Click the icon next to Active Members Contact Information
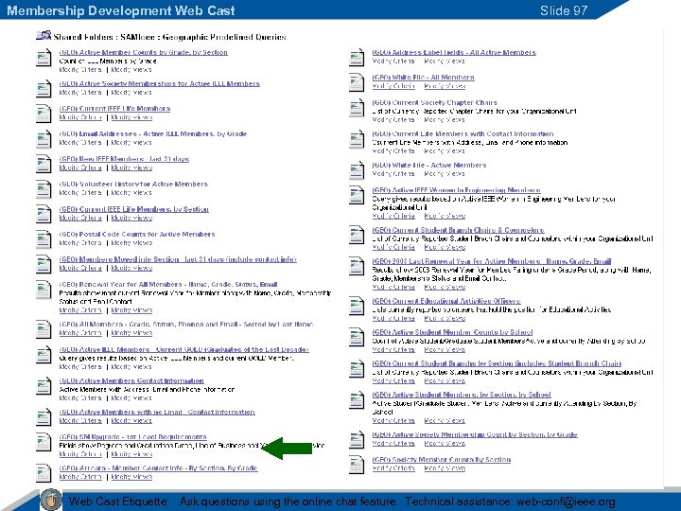The width and height of the screenshot is (681, 511). (x=44, y=386)
